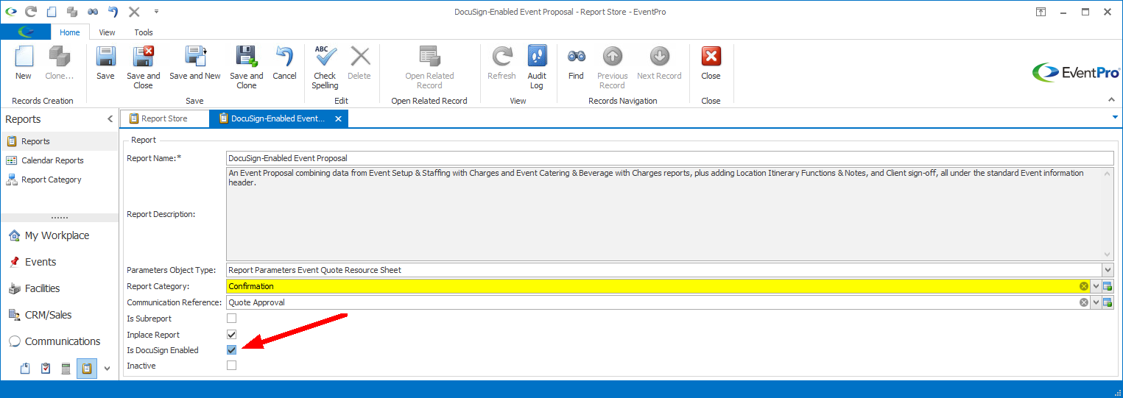Click Save and Close in the ribbon
The height and width of the screenshot is (398, 1123).
pyautogui.click(x=143, y=68)
